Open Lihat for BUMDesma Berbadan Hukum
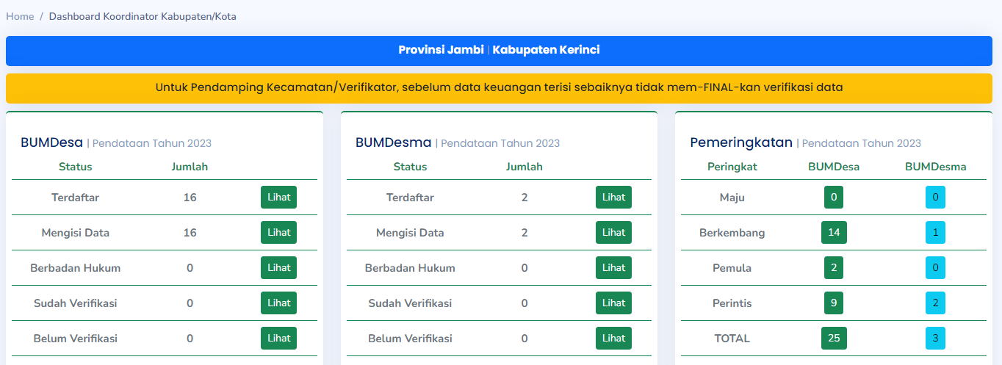The width and height of the screenshot is (1002, 365). (x=613, y=268)
